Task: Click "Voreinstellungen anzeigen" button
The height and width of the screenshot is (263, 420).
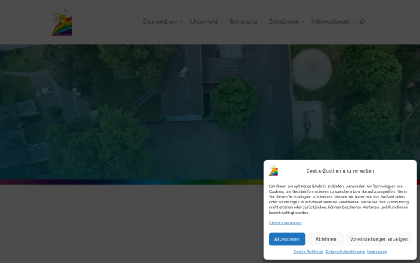Action: [379, 239]
